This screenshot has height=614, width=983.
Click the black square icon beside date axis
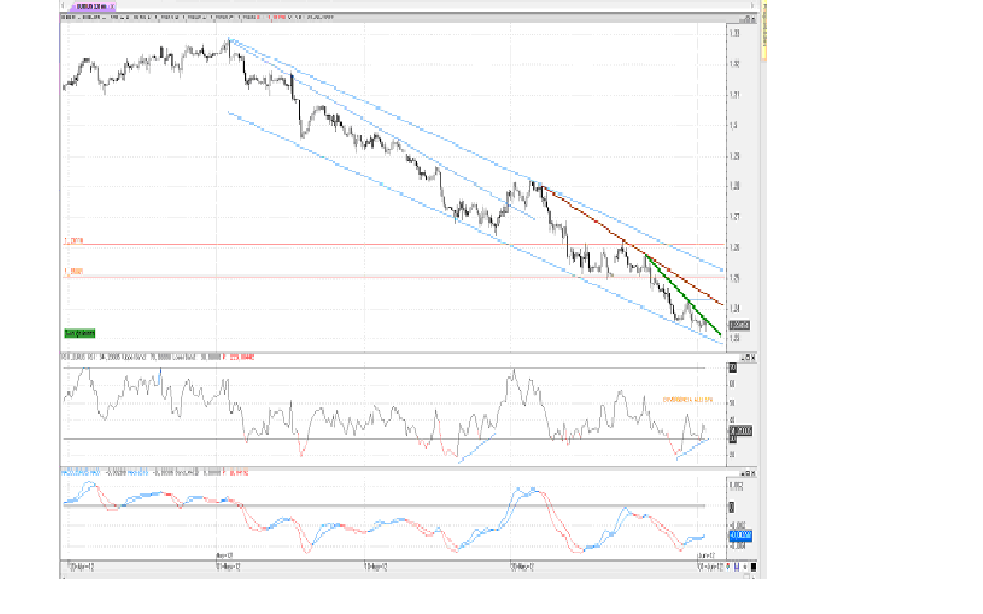[753, 567]
